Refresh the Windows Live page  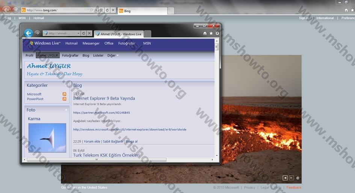83,33
